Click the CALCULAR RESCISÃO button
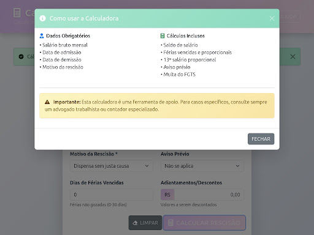The height and width of the screenshot is (235, 314). [204, 223]
